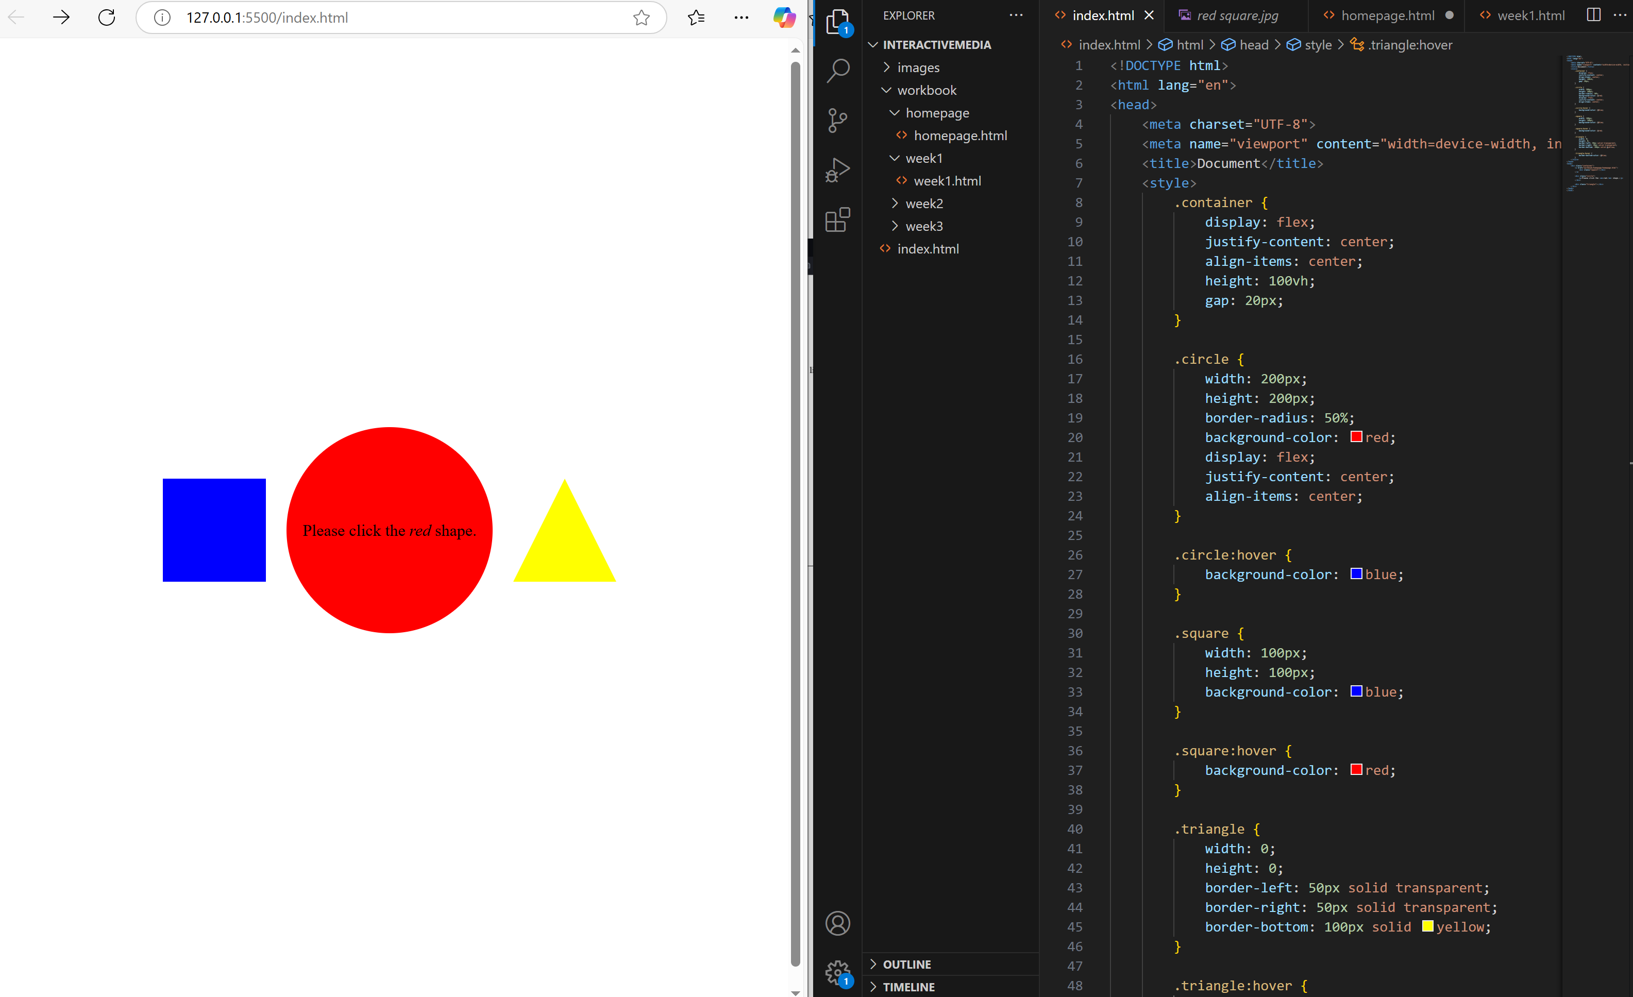The image size is (1633, 997).
Task: Open homepage.html in the explorer tree
Action: click(x=951, y=136)
